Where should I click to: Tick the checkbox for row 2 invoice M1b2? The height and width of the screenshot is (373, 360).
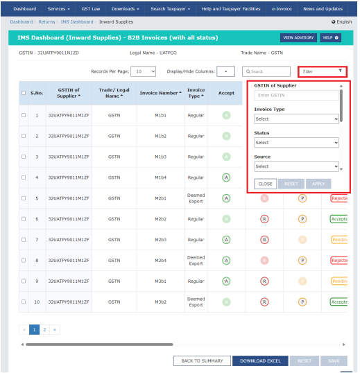24,136
